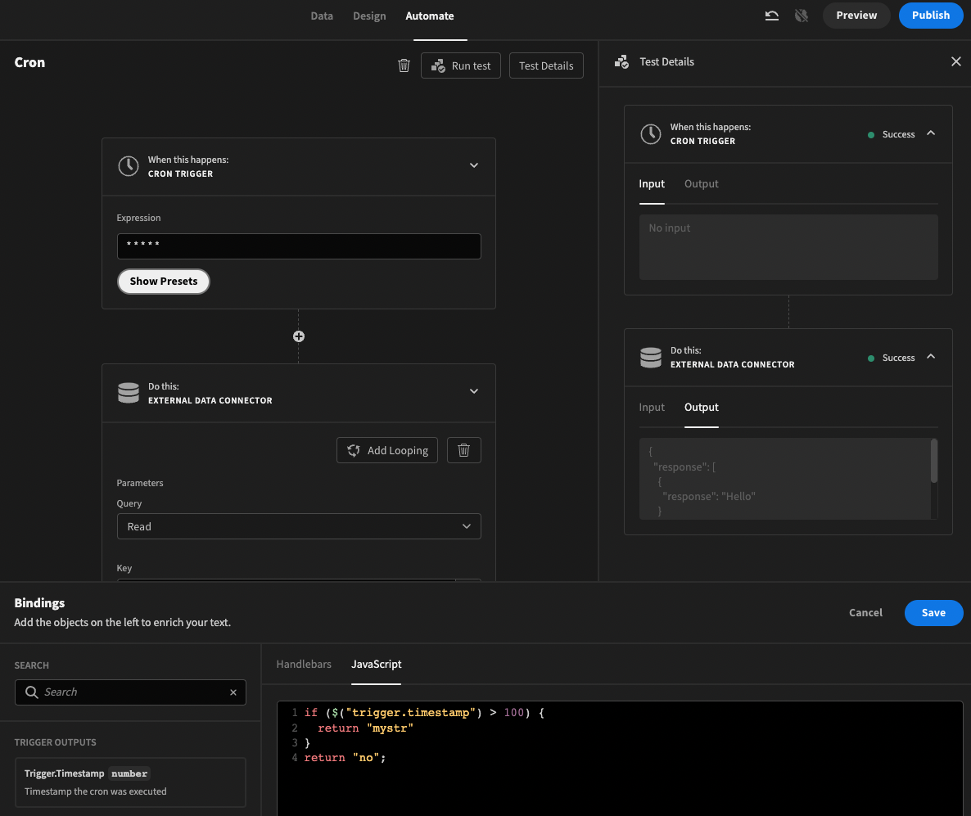The image size is (971, 816).
Task: Select the Automate tab
Action: click(430, 16)
